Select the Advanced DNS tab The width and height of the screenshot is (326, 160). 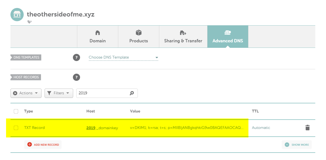228,37
